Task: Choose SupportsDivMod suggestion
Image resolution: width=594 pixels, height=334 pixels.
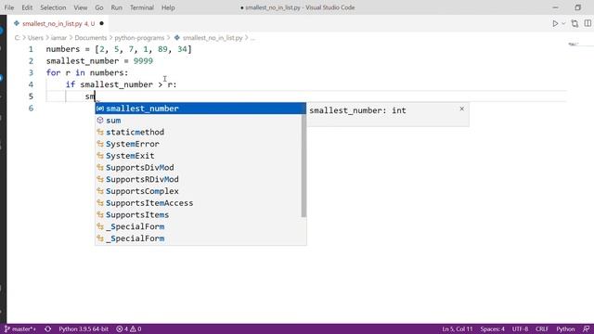Action: tap(198, 167)
